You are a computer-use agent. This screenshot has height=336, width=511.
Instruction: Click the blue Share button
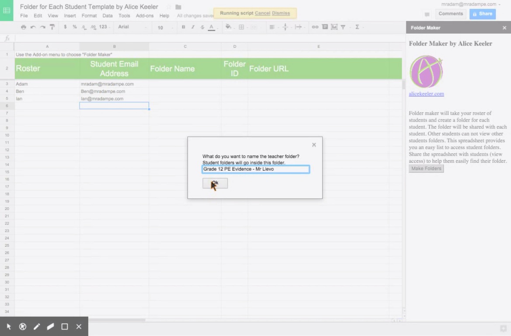pyautogui.click(x=483, y=14)
